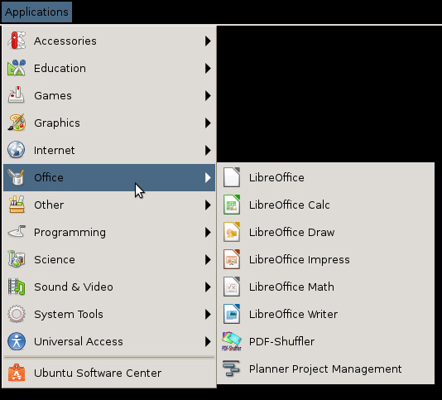Click the LibreOffice Math formula icon
Screen dimensions: 442x400
pyautogui.click(x=232, y=287)
